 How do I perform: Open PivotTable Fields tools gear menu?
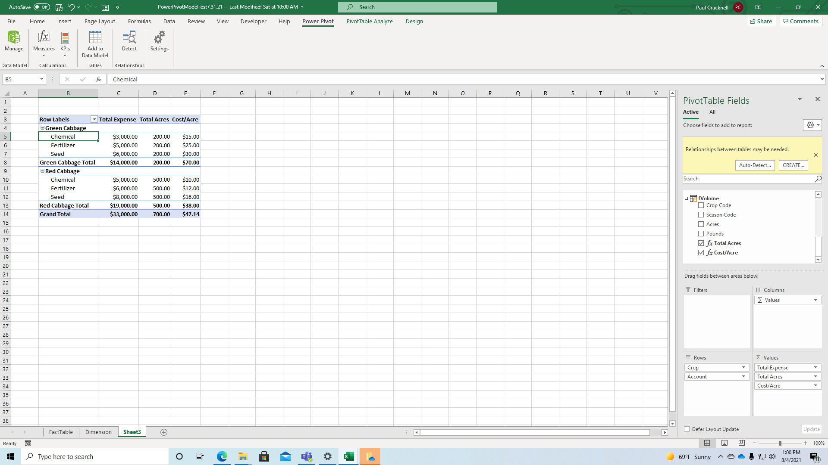click(x=812, y=125)
